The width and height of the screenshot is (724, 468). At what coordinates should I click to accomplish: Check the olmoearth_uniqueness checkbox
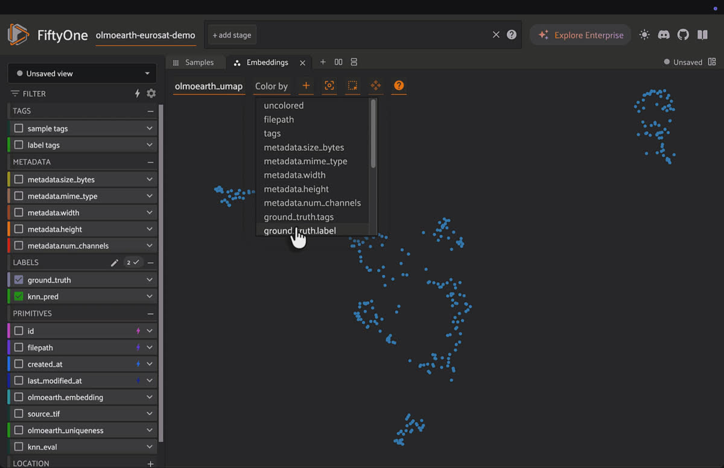[19, 431]
